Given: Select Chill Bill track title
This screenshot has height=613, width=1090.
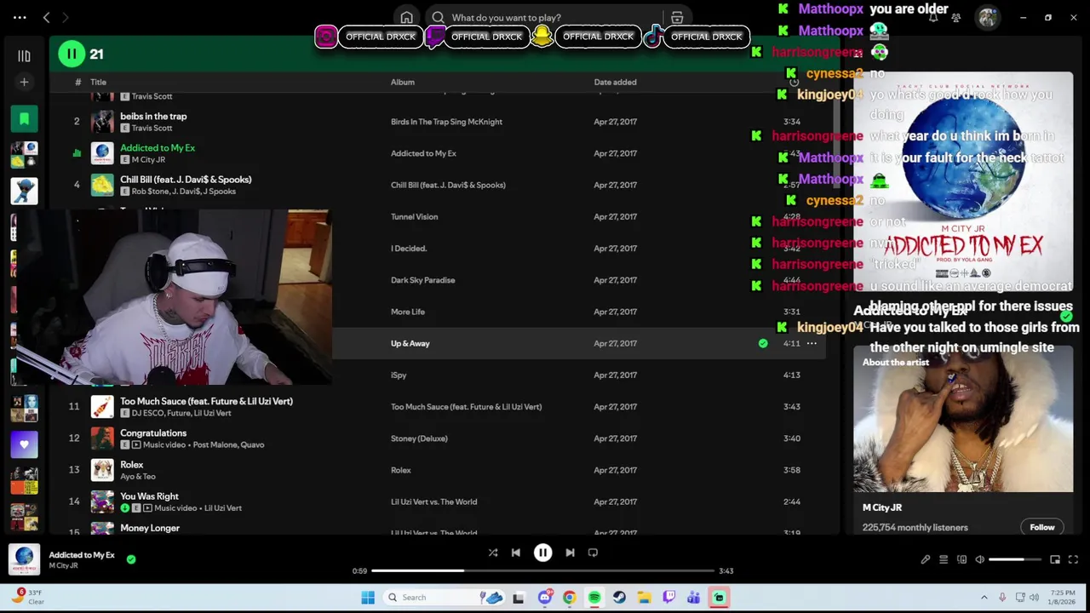Looking at the screenshot, I should (186, 180).
